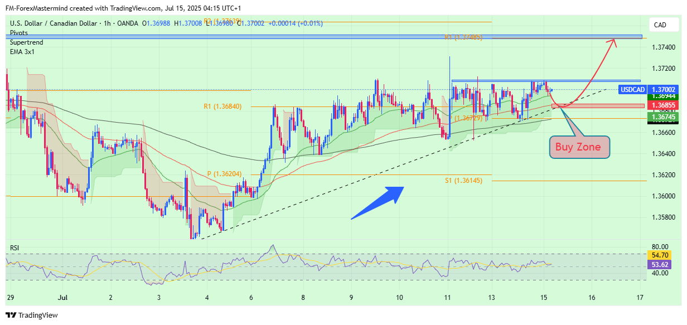Click the change value +0.00014 (+0.01%)
687x325 pixels.
296,23
